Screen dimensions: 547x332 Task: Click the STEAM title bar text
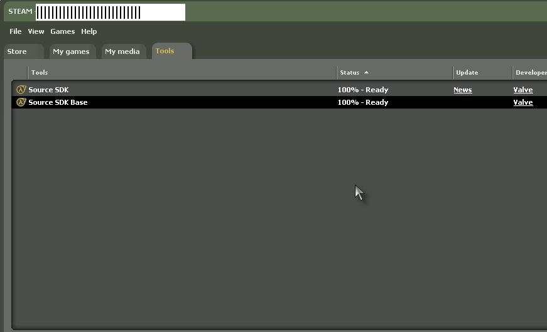(x=20, y=11)
